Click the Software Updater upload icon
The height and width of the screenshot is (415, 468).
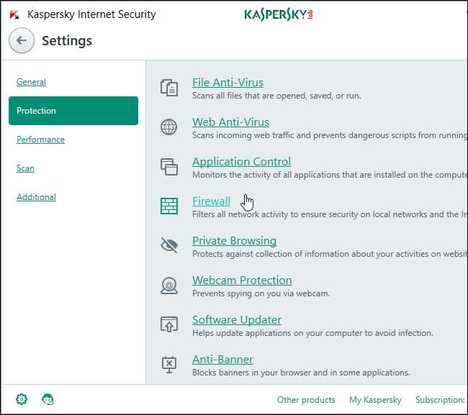[169, 324]
